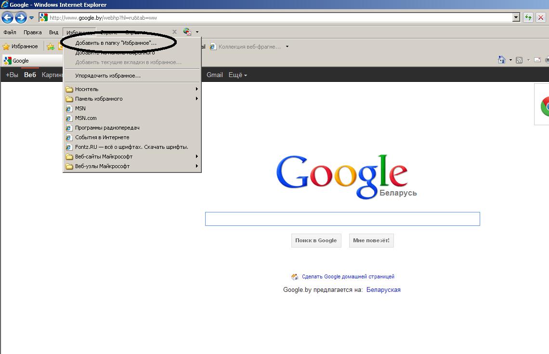Click the RSS feeds icon

519,60
